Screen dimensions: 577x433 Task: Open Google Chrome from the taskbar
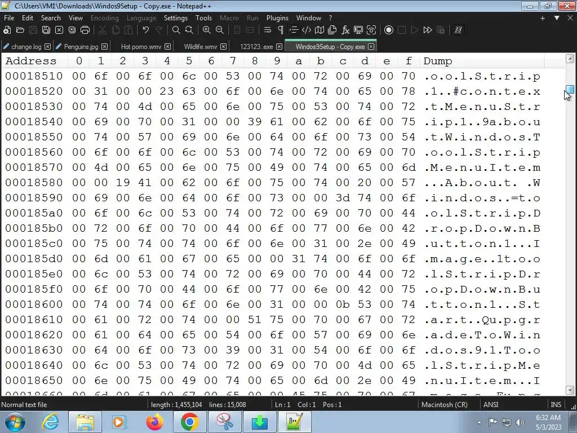189,422
